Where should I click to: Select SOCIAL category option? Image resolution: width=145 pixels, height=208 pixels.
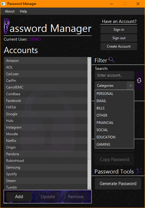(114, 130)
